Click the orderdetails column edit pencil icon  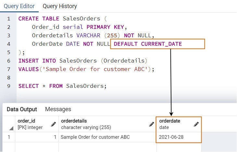(152, 124)
